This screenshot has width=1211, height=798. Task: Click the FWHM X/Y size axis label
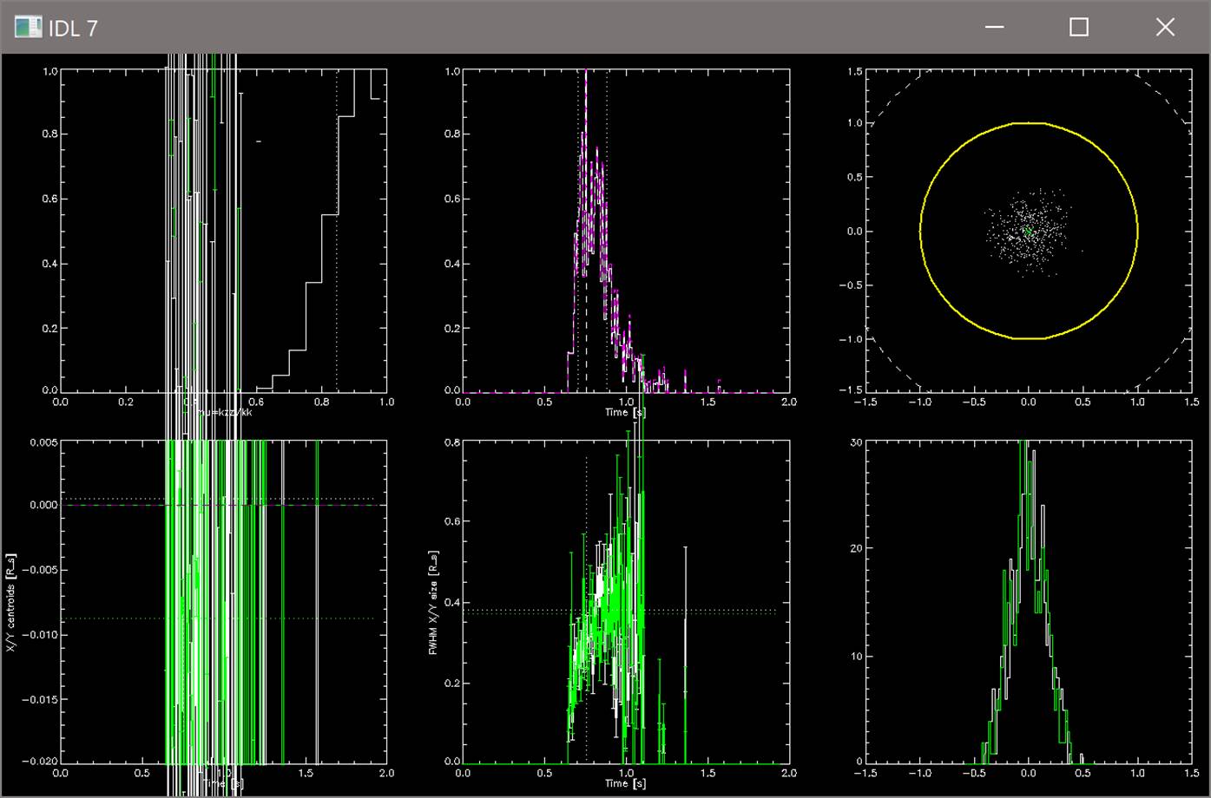point(434,601)
